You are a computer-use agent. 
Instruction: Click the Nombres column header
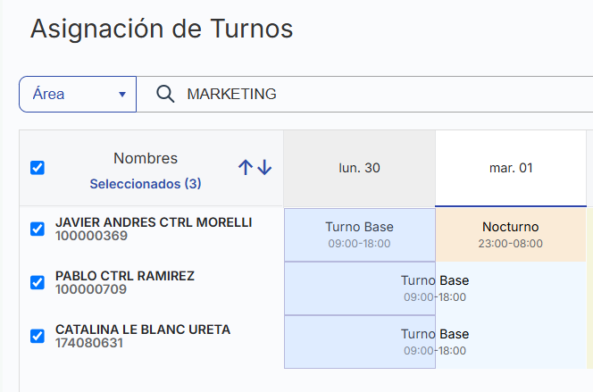(146, 159)
